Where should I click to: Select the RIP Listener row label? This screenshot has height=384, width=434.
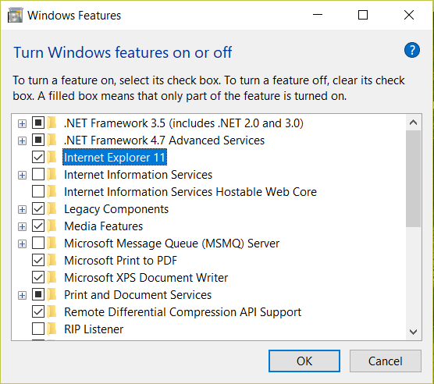[94, 329]
